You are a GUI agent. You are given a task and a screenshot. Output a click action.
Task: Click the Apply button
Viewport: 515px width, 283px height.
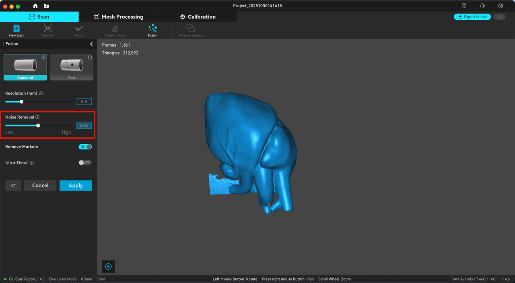76,185
